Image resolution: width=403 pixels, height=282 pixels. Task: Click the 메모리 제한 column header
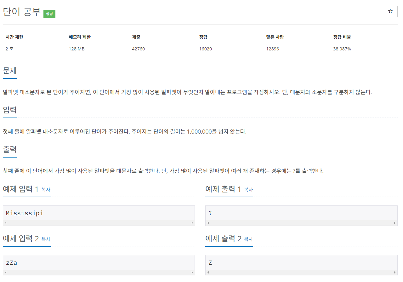[x=80, y=37]
